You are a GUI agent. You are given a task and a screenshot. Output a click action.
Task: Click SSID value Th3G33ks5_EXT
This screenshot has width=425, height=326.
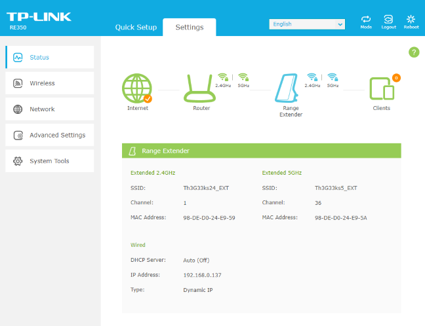click(336, 188)
